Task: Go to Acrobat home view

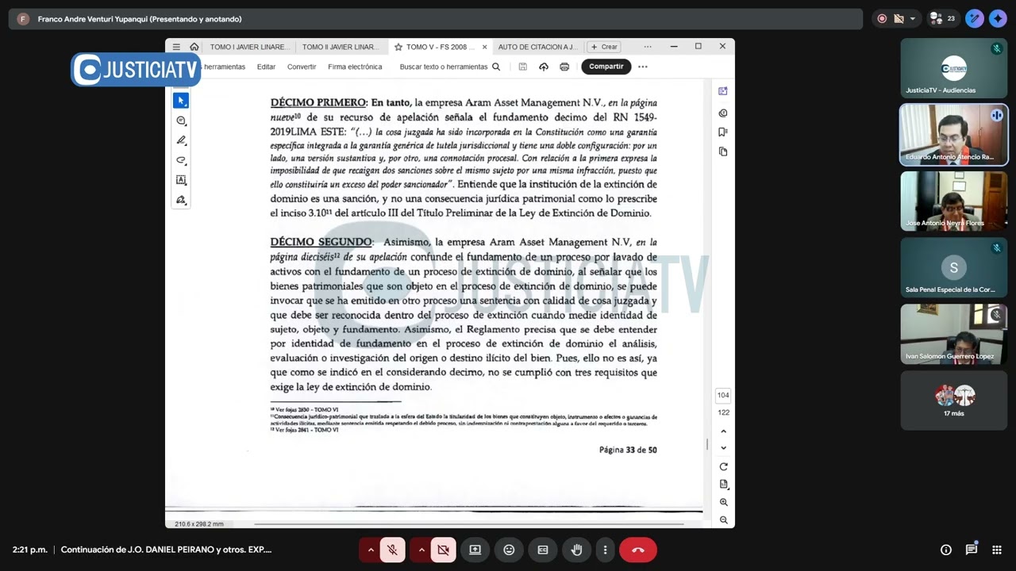Action: point(194,47)
